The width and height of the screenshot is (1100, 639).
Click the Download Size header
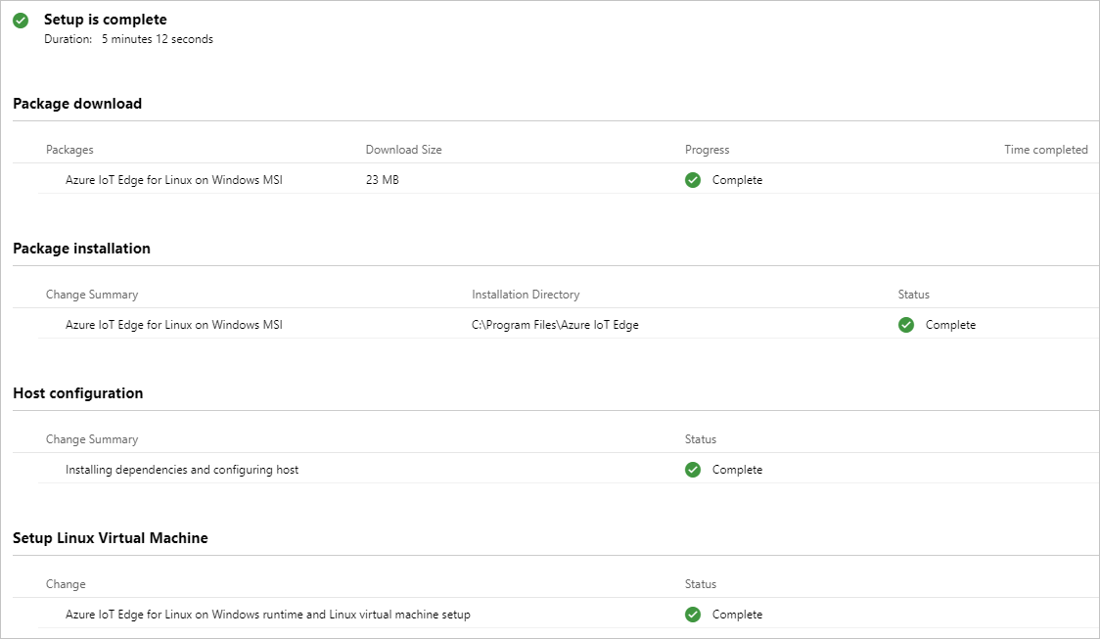(403, 149)
